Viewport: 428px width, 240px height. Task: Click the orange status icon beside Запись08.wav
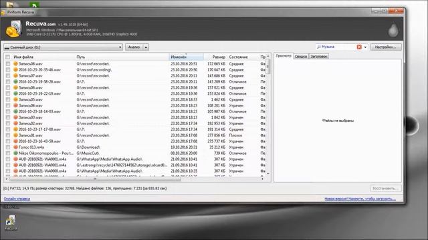(15, 64)
